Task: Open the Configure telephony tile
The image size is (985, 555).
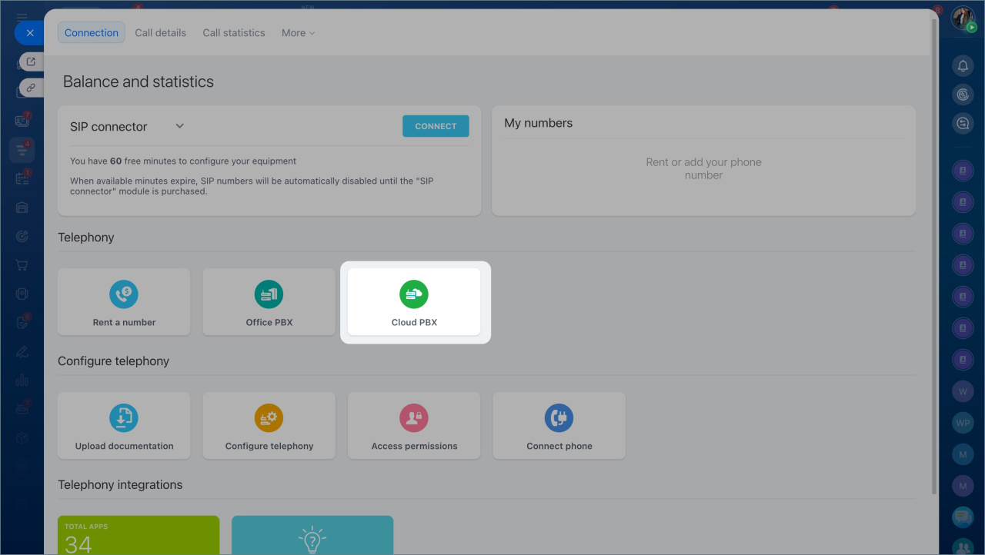Action: pos(269,425)
